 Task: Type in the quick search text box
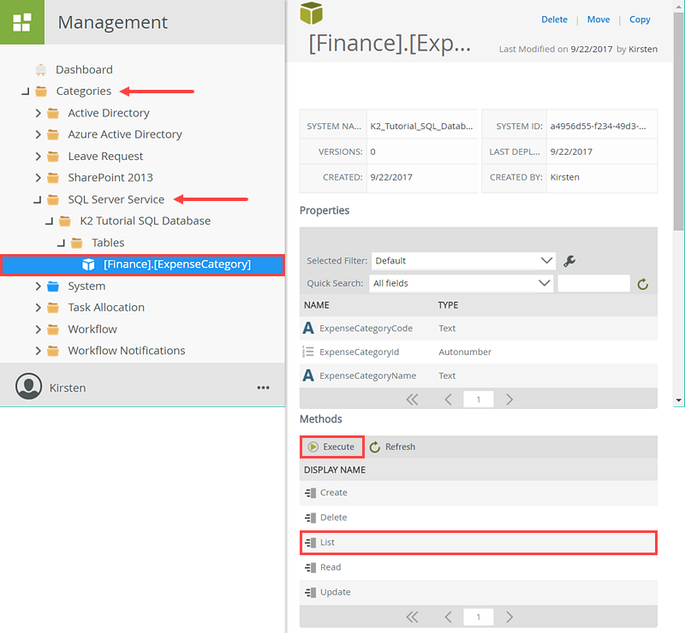[593, 283]
